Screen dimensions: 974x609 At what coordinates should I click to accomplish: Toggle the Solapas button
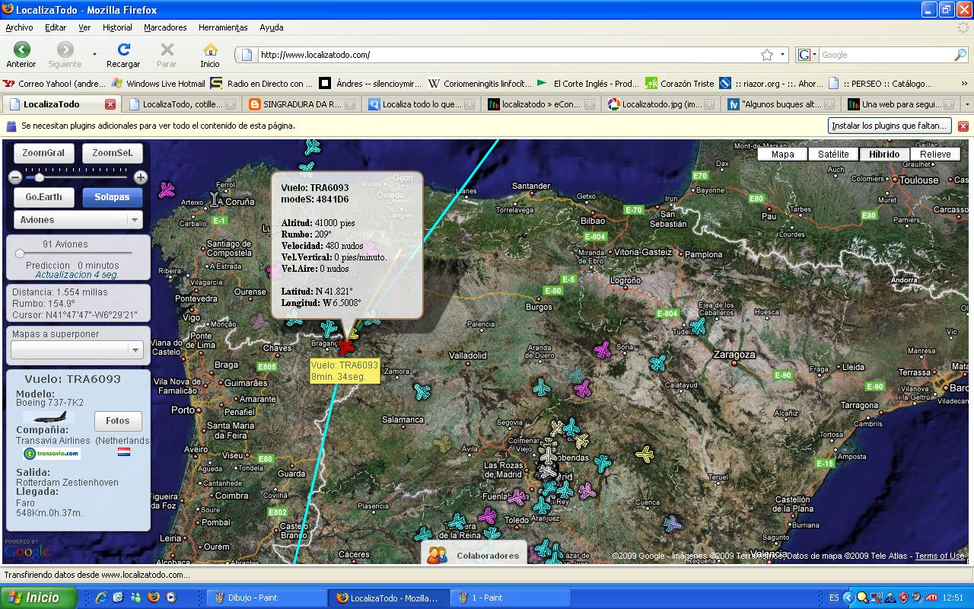112,197
